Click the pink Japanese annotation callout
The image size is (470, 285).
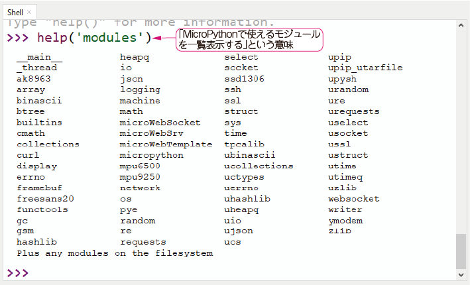click(x=249, y=40)
